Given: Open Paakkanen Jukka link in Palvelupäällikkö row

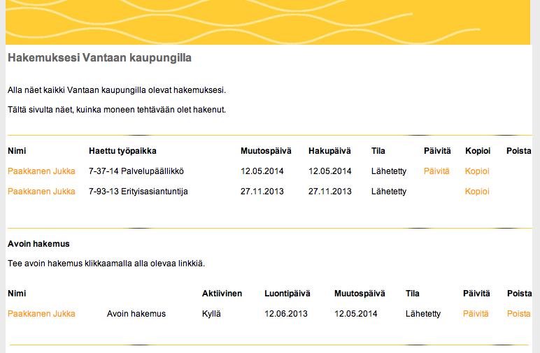Looking at the screenshot, I should (x=41, y=171).
